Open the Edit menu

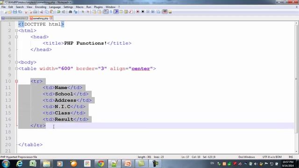[x=11, y=7]
